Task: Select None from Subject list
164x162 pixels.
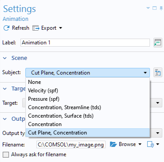Action: tap(88, 82)
